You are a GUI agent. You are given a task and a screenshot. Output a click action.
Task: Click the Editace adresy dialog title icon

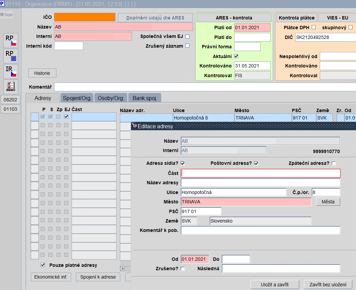(134, 126)
